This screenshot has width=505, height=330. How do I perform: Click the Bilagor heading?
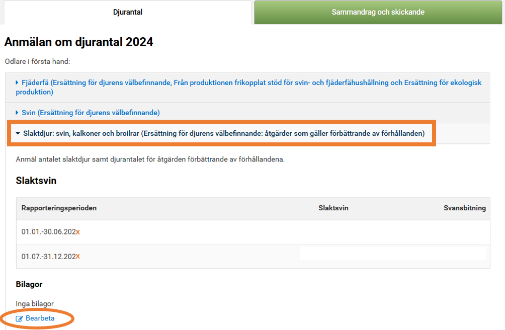pyautogui.click(x=29, y=284)
